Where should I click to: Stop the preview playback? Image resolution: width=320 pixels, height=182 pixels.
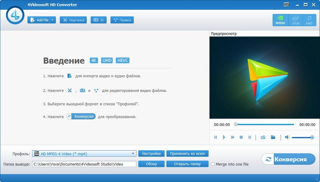241,137
